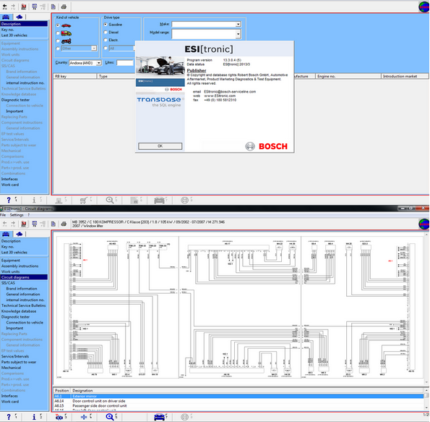Select the Door control unit on driver side row

coord(238,401)
